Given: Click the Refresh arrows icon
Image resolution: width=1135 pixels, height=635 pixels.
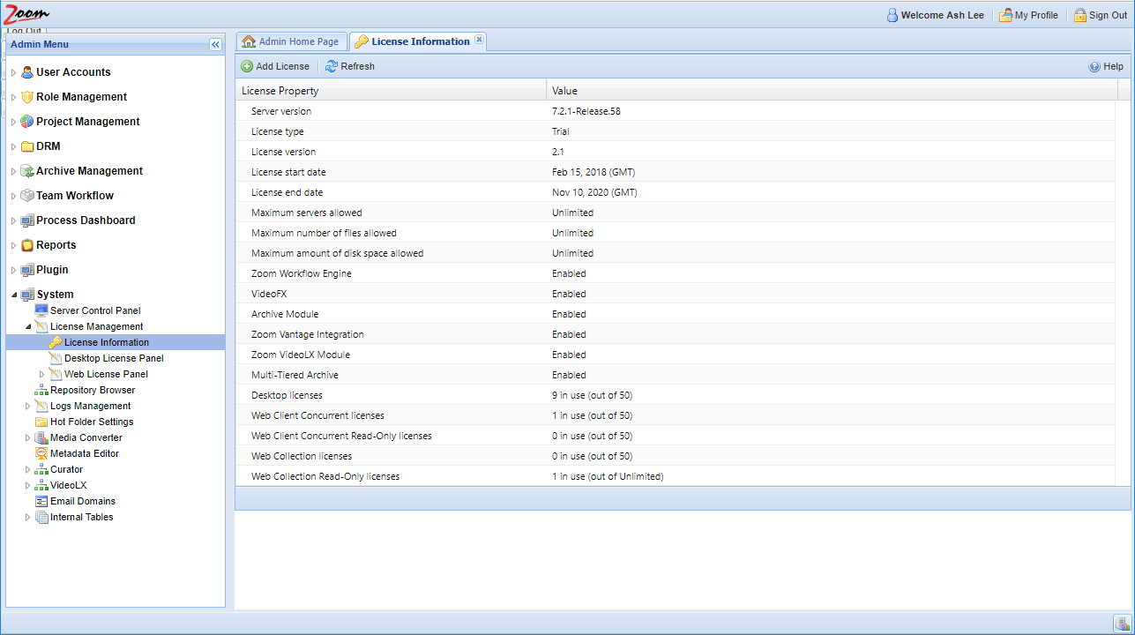Looking at the screenshot, I should [x=332, y=66].
